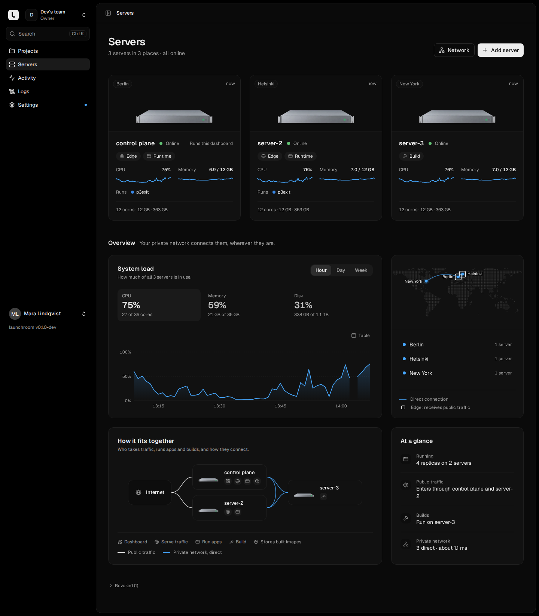Image resolution: width=539 pixels, height=616 pixels.
Task: Click the launchroom logo icon
Action: coord(13,15)
